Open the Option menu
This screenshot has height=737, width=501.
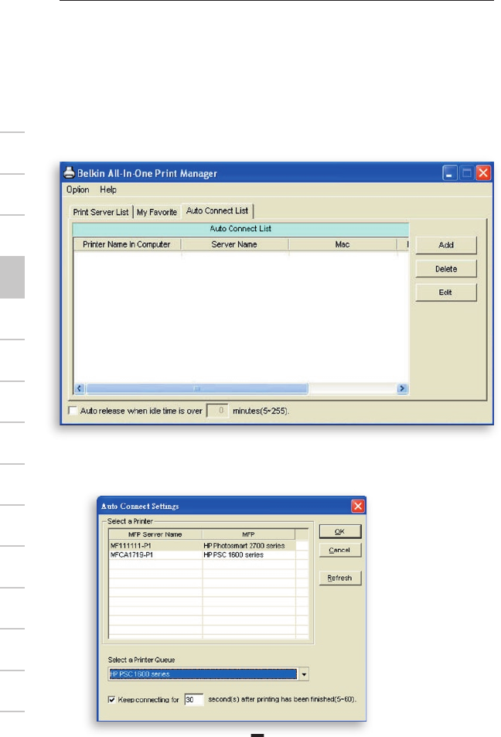pos(77,189)
